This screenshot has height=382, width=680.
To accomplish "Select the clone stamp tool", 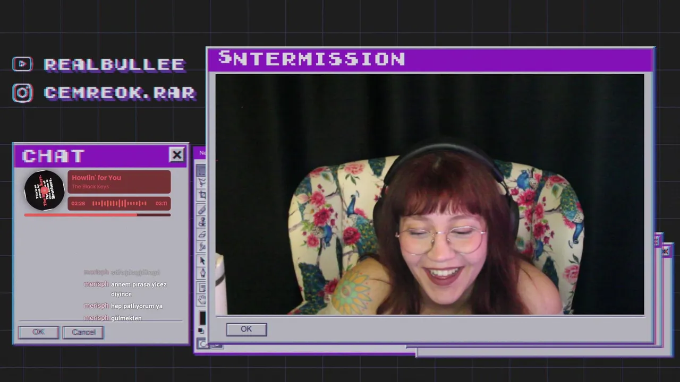I will point(202,222).
